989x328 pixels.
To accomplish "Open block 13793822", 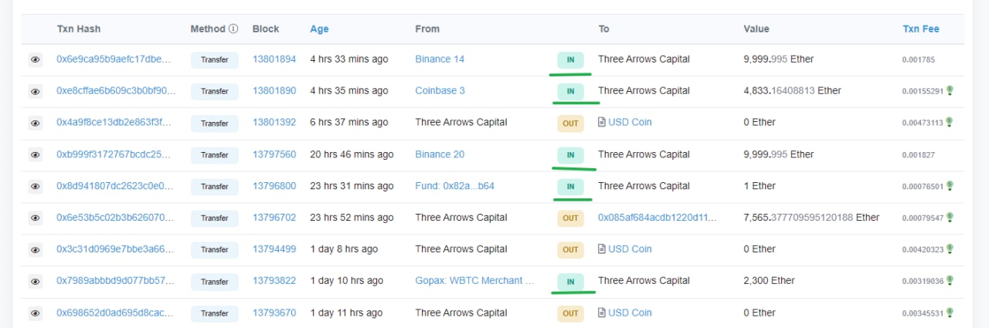I will (x=274, y=281).
